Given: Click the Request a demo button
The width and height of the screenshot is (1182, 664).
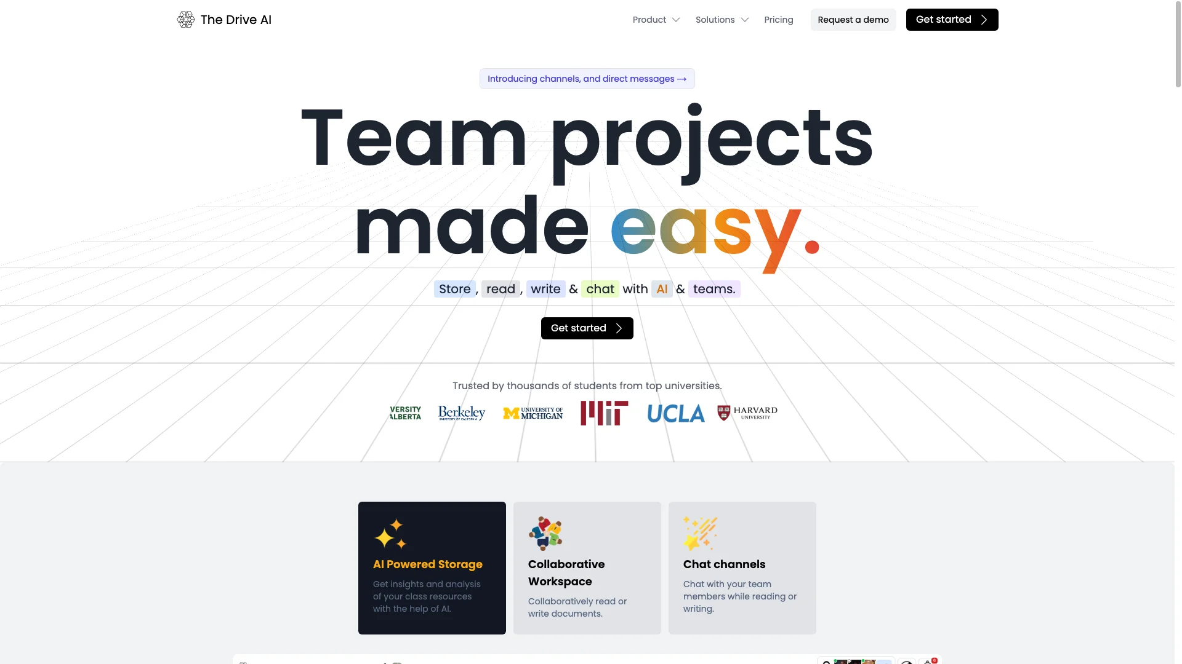Looking at the screenshot, I should coord(853,20).
